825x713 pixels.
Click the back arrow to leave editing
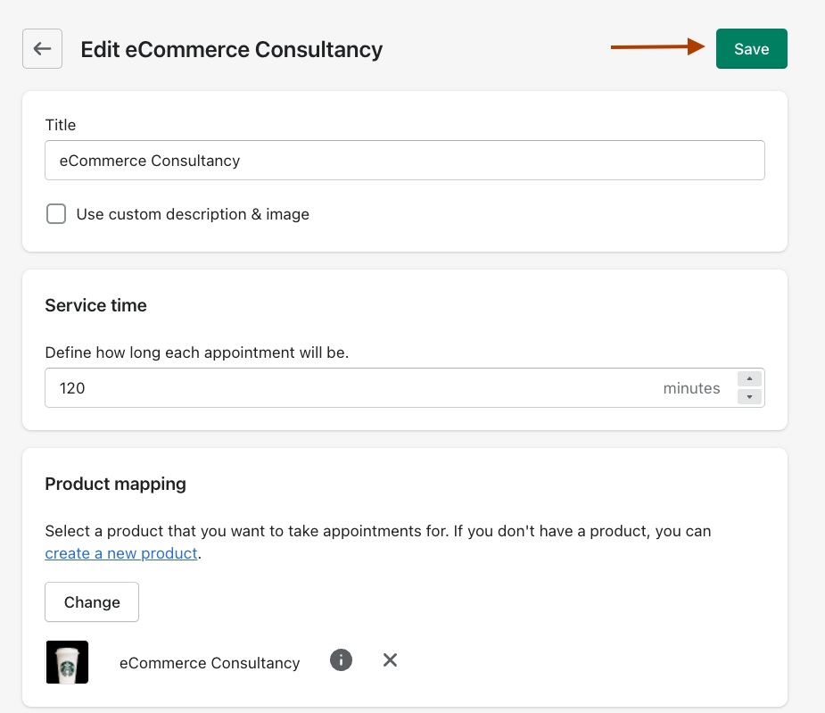[x=42, y=49]
